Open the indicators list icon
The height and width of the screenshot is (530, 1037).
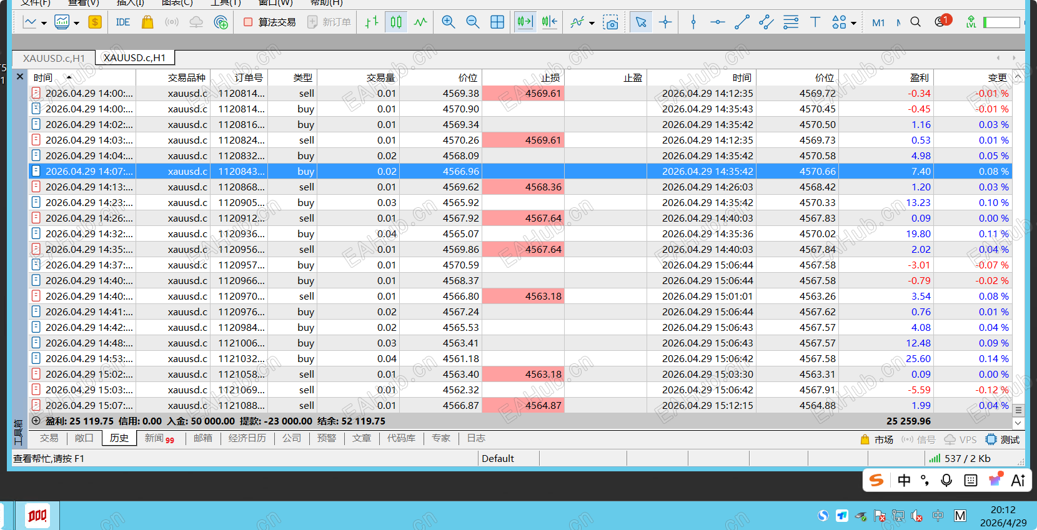577,22
